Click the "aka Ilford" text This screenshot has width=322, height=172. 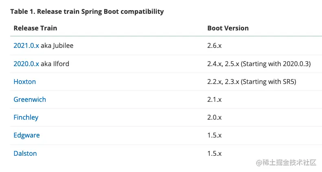[55, 64]
